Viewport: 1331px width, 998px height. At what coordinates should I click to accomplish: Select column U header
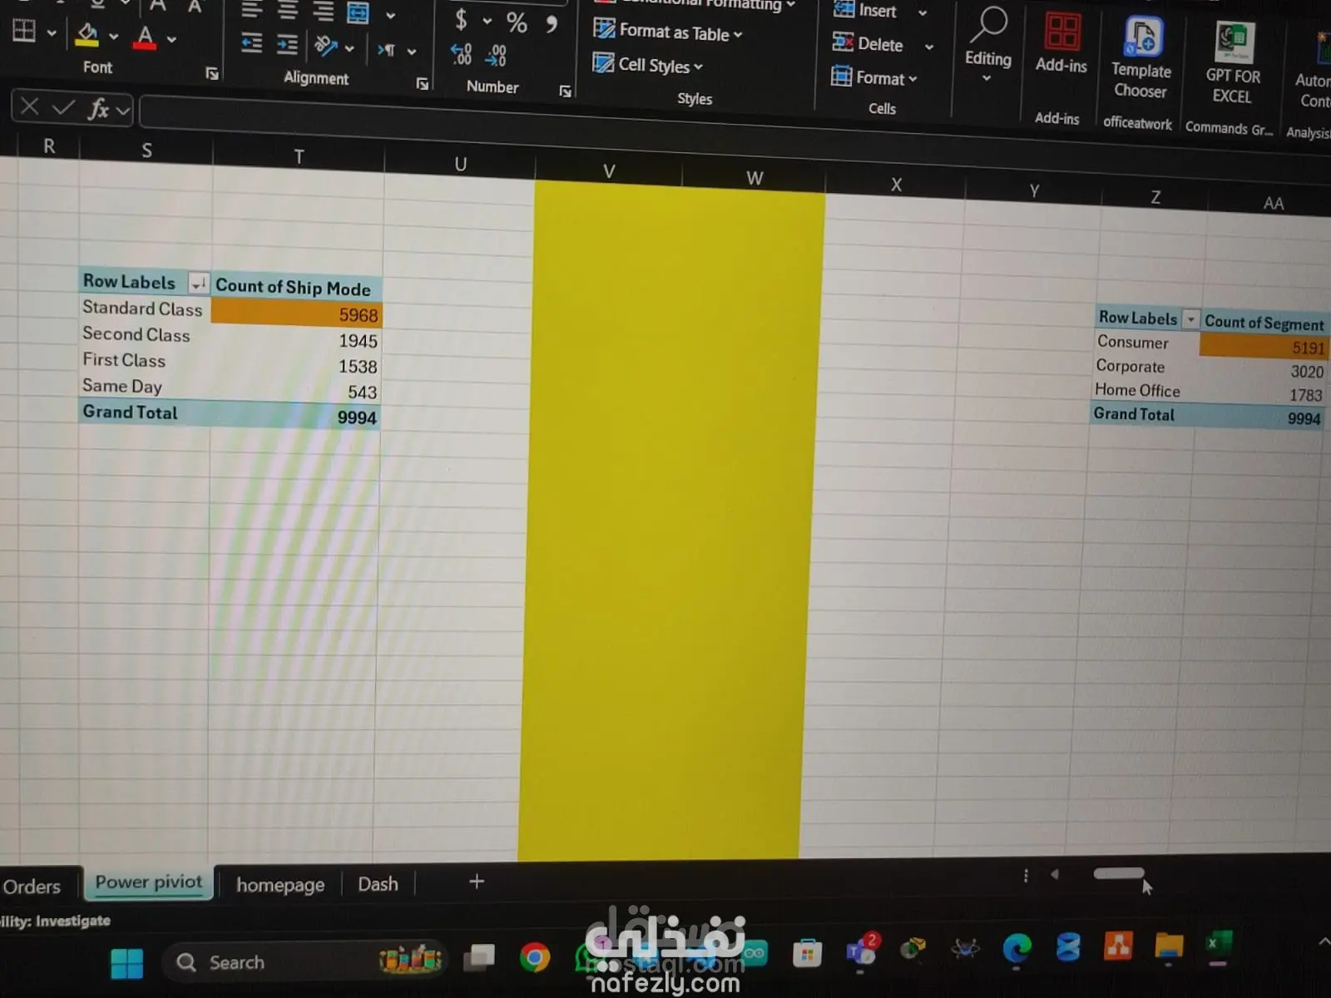[460, 164]
